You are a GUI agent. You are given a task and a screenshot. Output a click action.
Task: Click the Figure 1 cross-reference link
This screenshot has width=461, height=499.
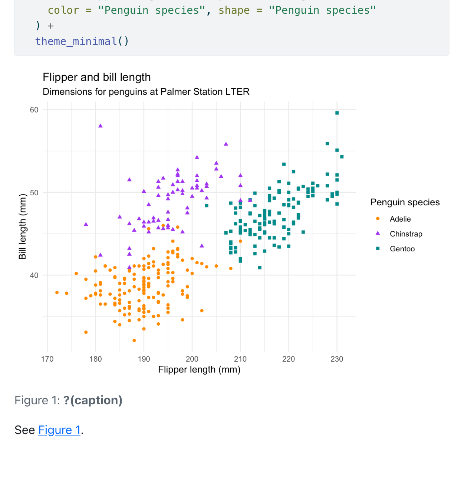pos(59,430)
